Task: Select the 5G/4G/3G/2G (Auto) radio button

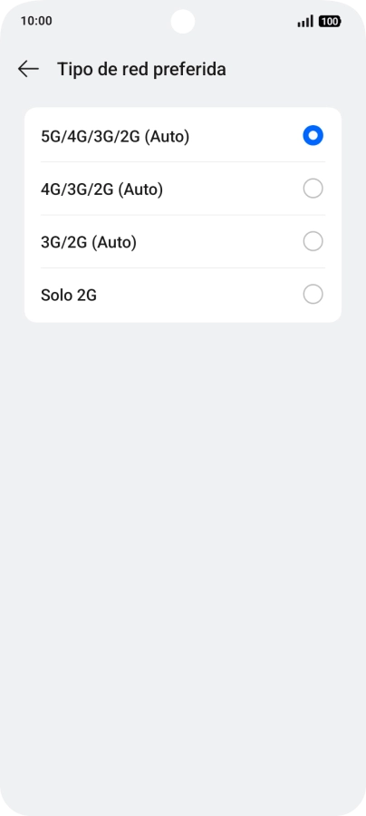Action: pos(313,136)
